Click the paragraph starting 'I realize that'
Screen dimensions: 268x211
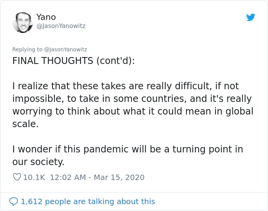tap(132, 99)
